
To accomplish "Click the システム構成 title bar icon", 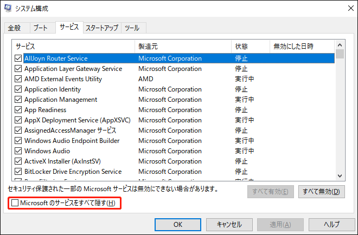I will (8, 8).
